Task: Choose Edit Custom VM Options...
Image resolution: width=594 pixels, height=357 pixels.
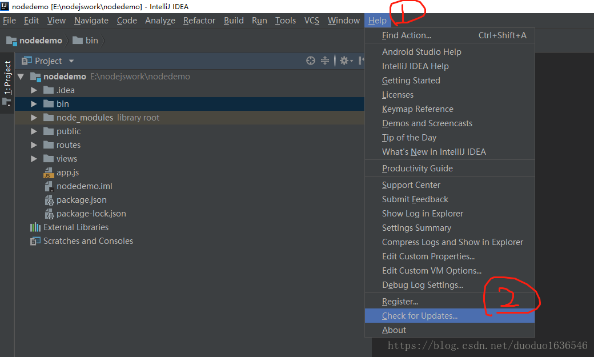Action: pos(449,271)
